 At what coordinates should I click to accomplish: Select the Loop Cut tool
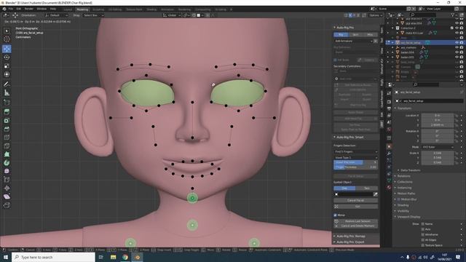7,138
